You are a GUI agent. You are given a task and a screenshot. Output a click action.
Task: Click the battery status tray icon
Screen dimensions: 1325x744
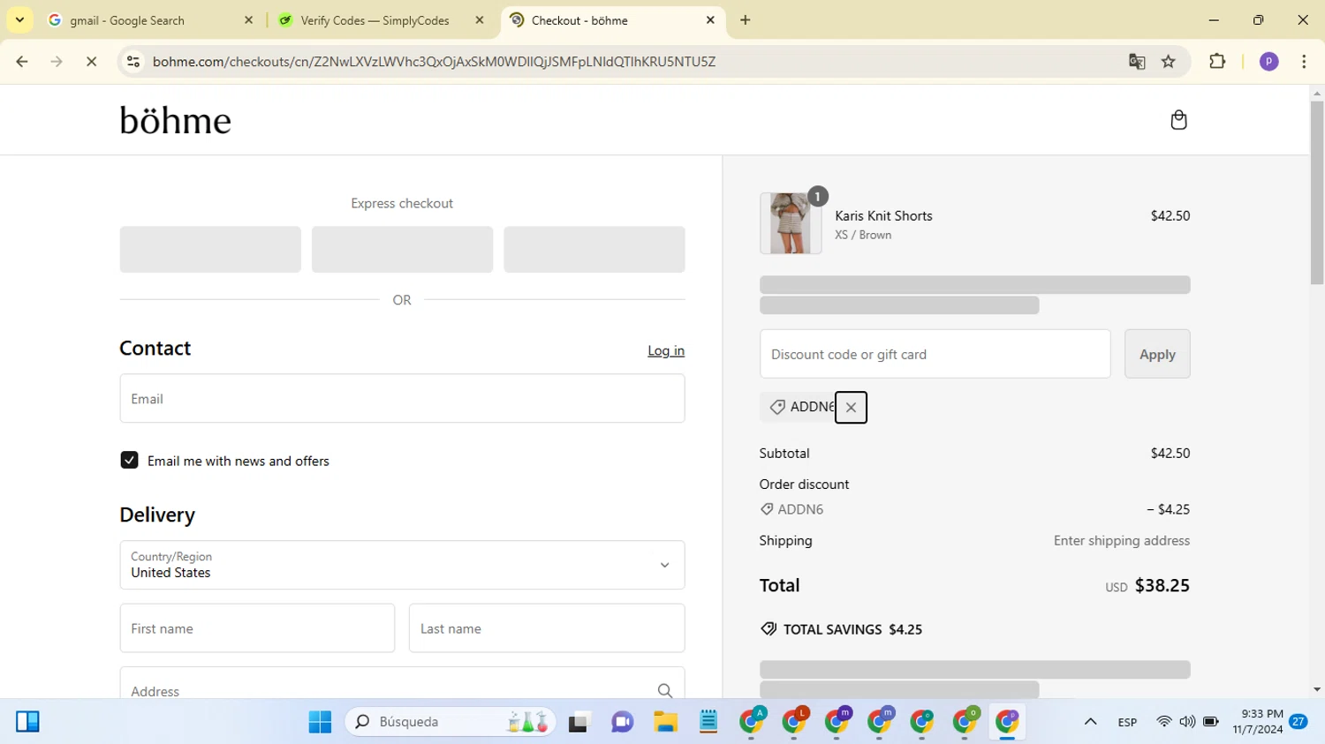[x=1211, y=722]
